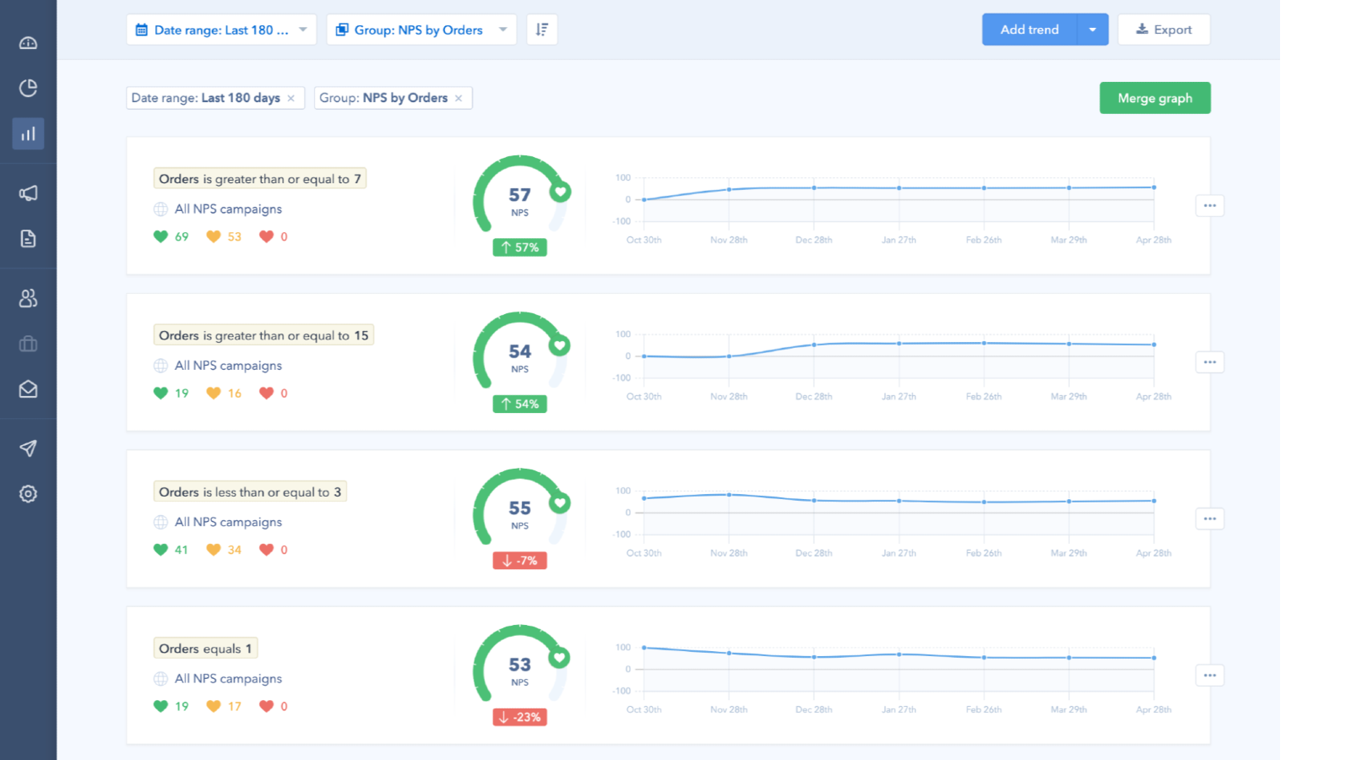Export the trends data

click(1164, 30)
